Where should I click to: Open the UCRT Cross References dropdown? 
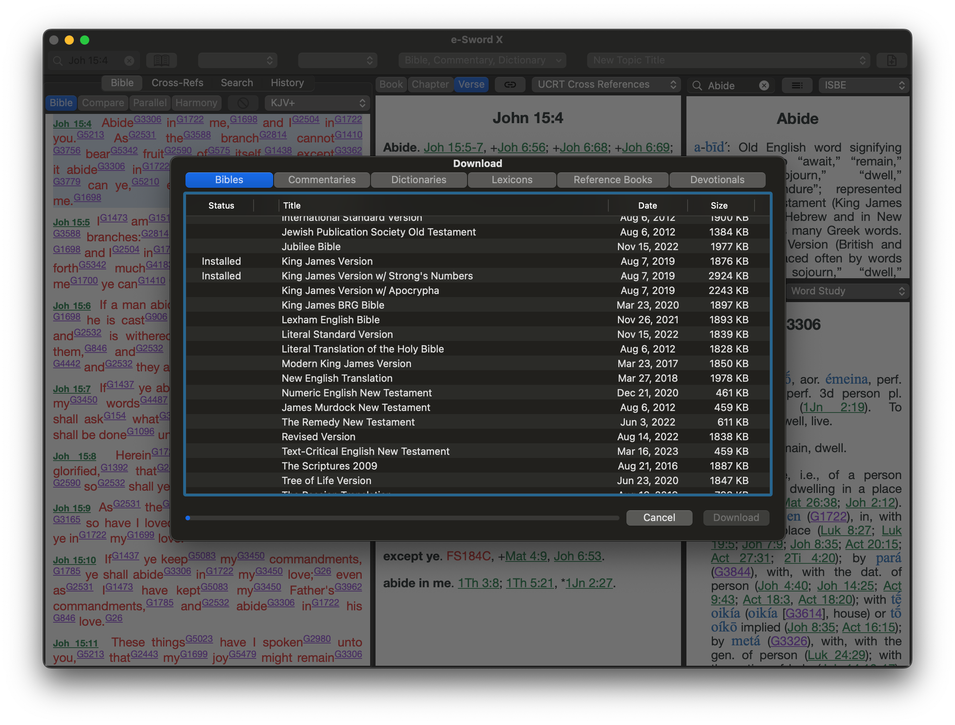(606, 85)
